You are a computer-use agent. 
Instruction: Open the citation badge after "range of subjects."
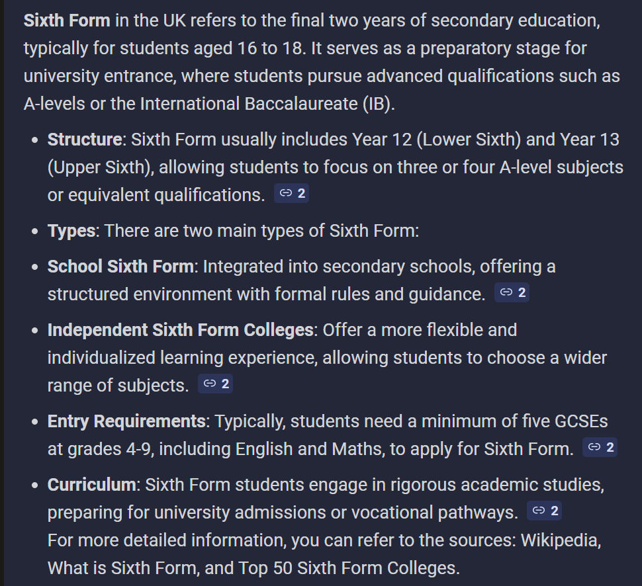[215, 384]
